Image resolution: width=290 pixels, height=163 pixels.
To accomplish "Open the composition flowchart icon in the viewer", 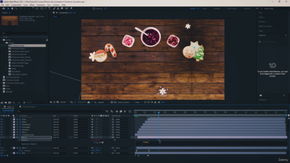I will [x=155, y=102].
